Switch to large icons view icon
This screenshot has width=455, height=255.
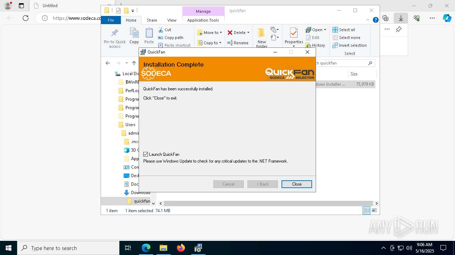374,211
